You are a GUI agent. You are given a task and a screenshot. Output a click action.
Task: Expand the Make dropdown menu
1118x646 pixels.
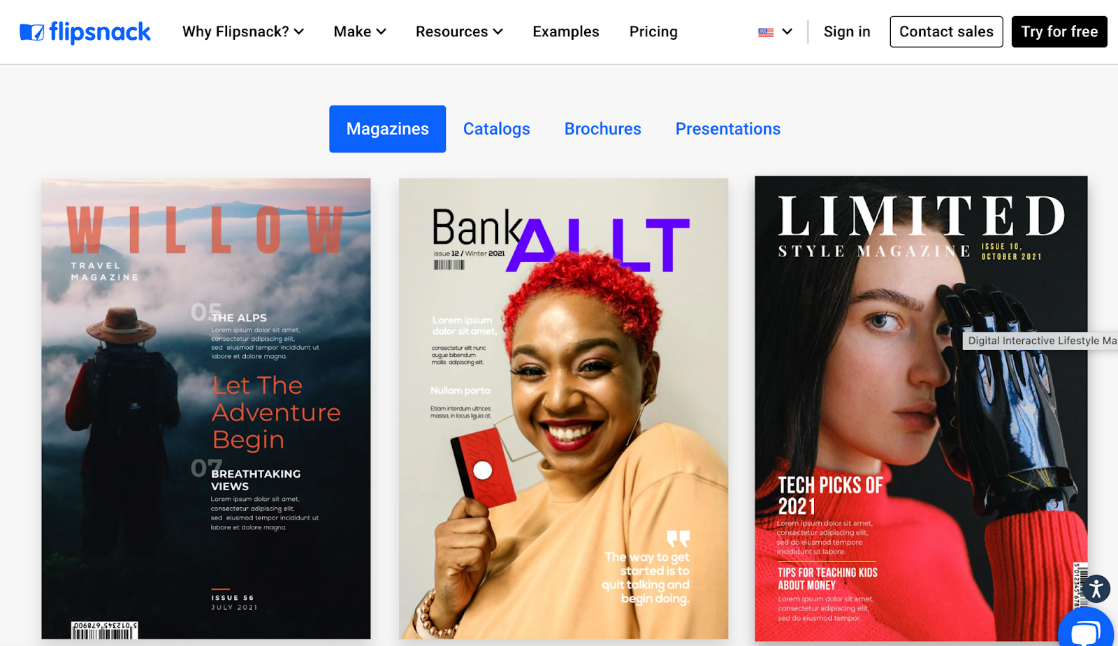360,31
